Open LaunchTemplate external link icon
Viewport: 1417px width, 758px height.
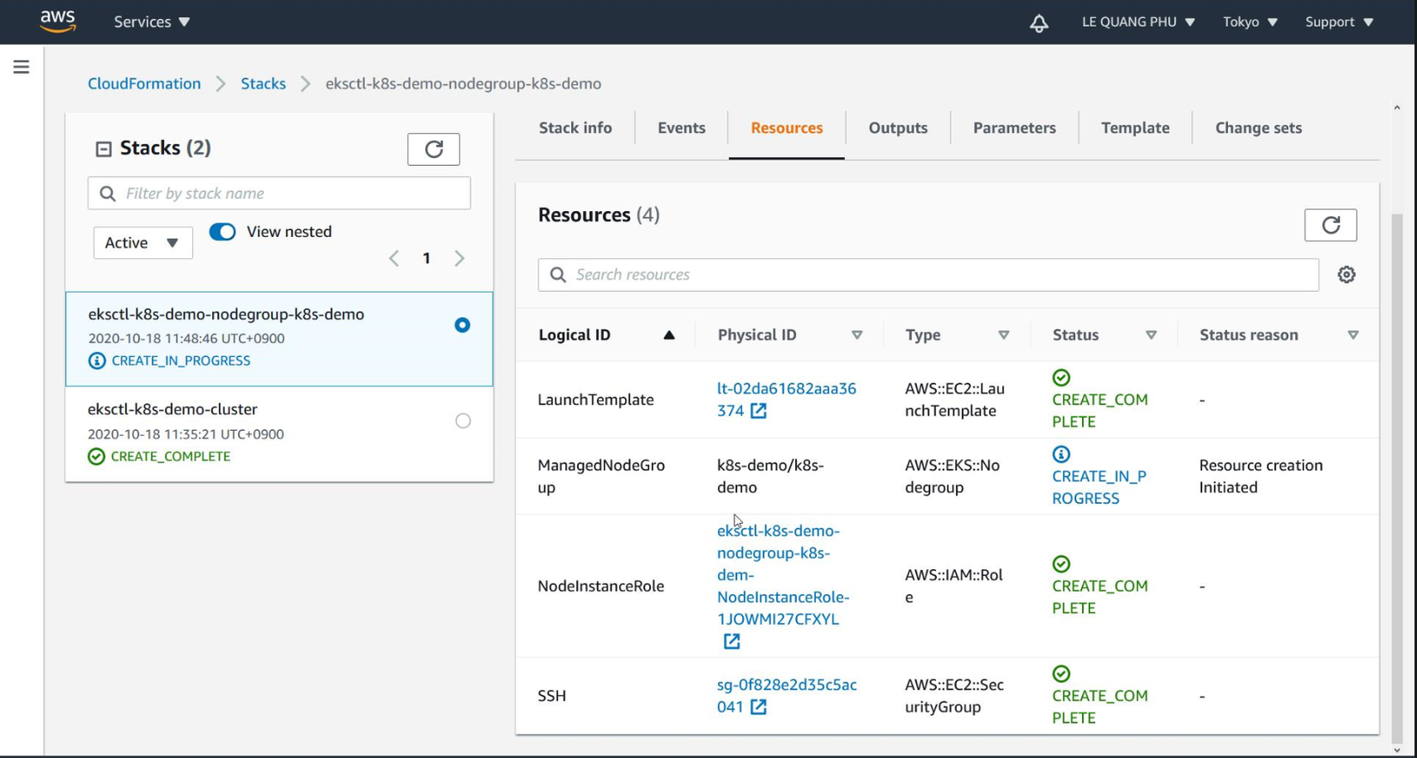pos(758,411)
